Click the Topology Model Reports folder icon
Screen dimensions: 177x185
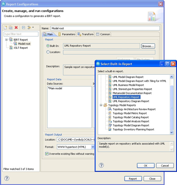coord(105,105)
